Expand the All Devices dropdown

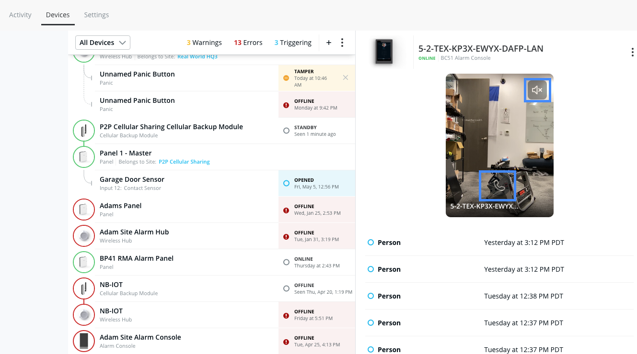click(x=103, y=43)
